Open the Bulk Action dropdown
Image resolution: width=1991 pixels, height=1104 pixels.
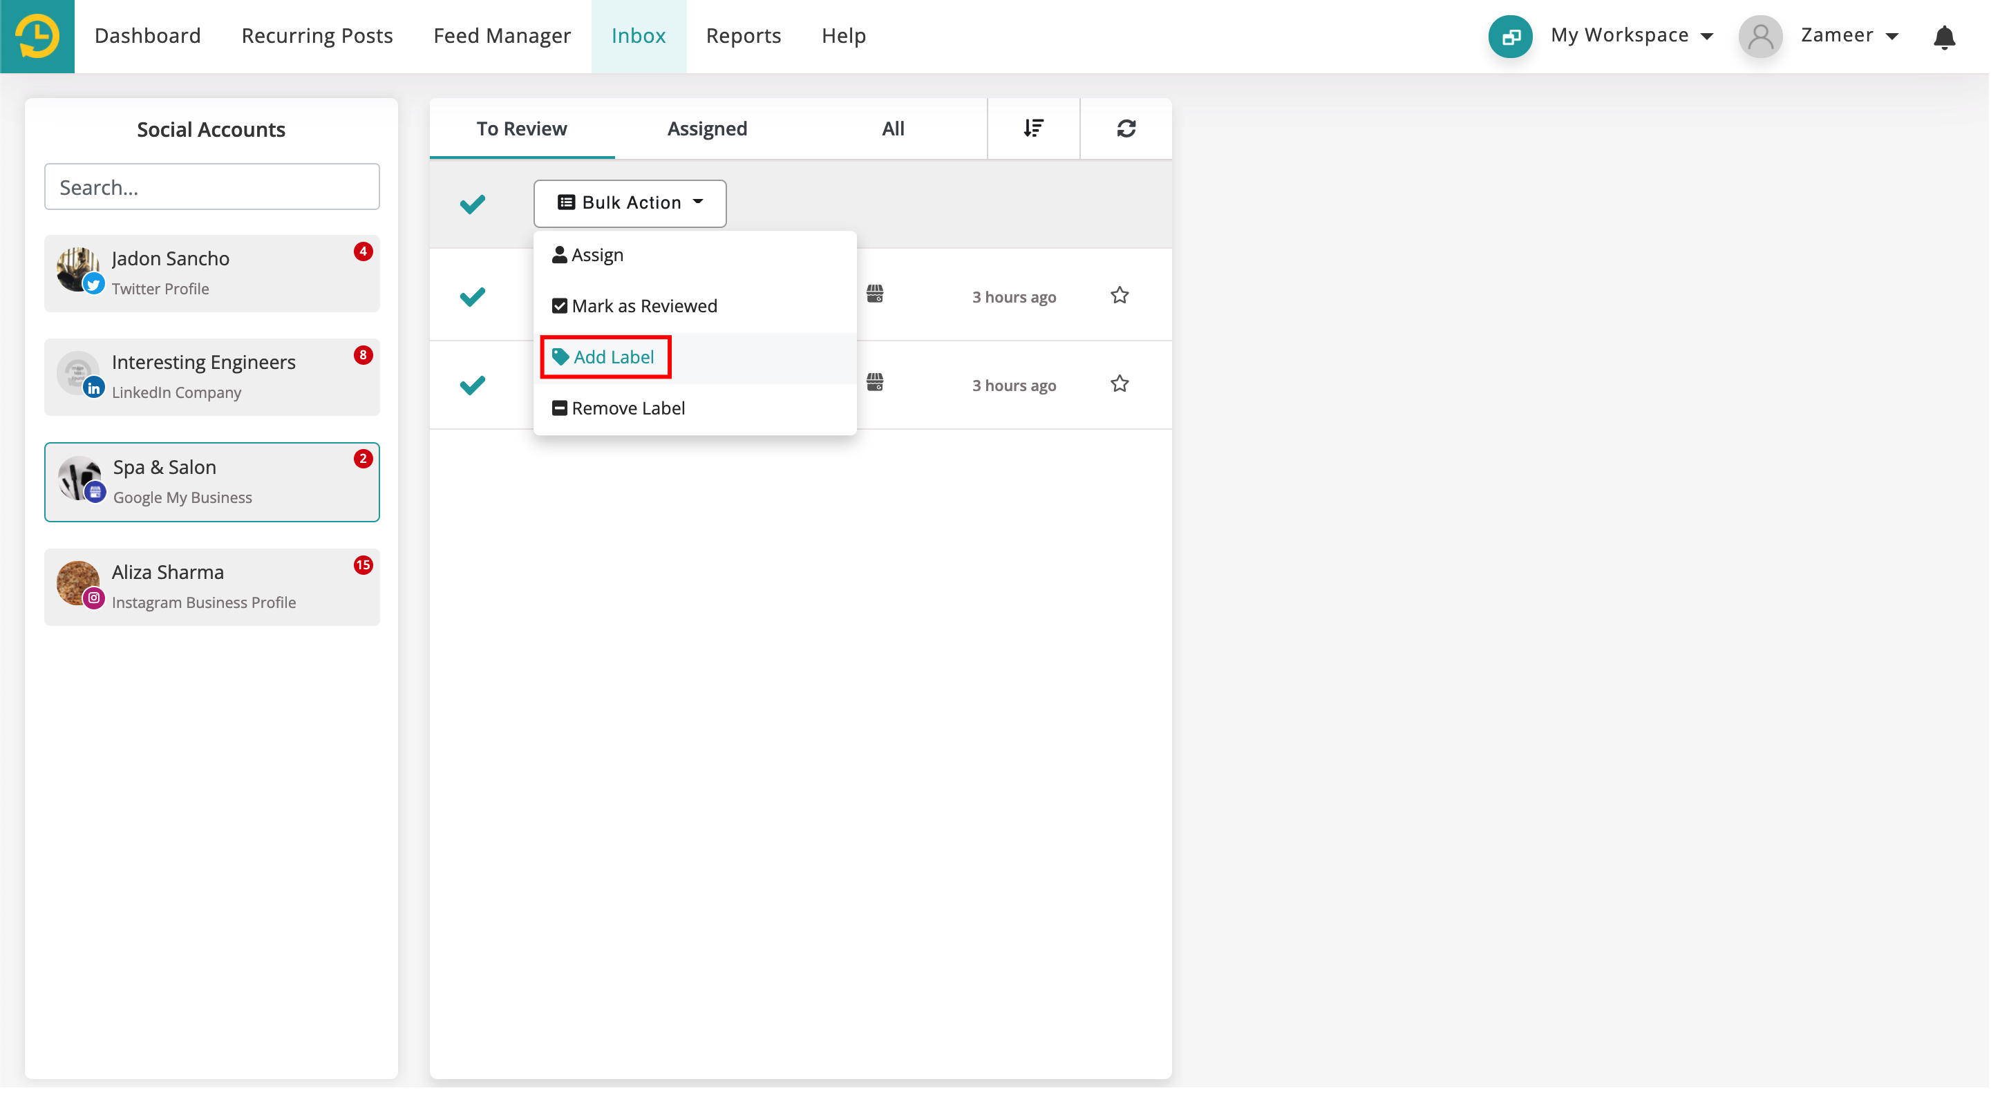(x=629, y=203)
